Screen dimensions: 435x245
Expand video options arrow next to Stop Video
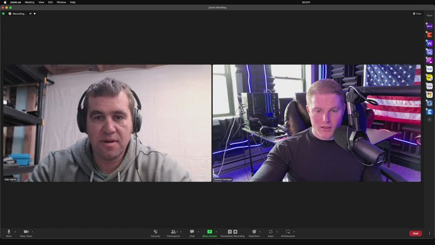click(32, 231)
